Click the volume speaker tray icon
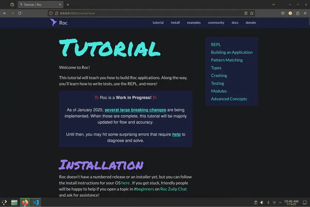310x207 pixels. tap(262, 203)
